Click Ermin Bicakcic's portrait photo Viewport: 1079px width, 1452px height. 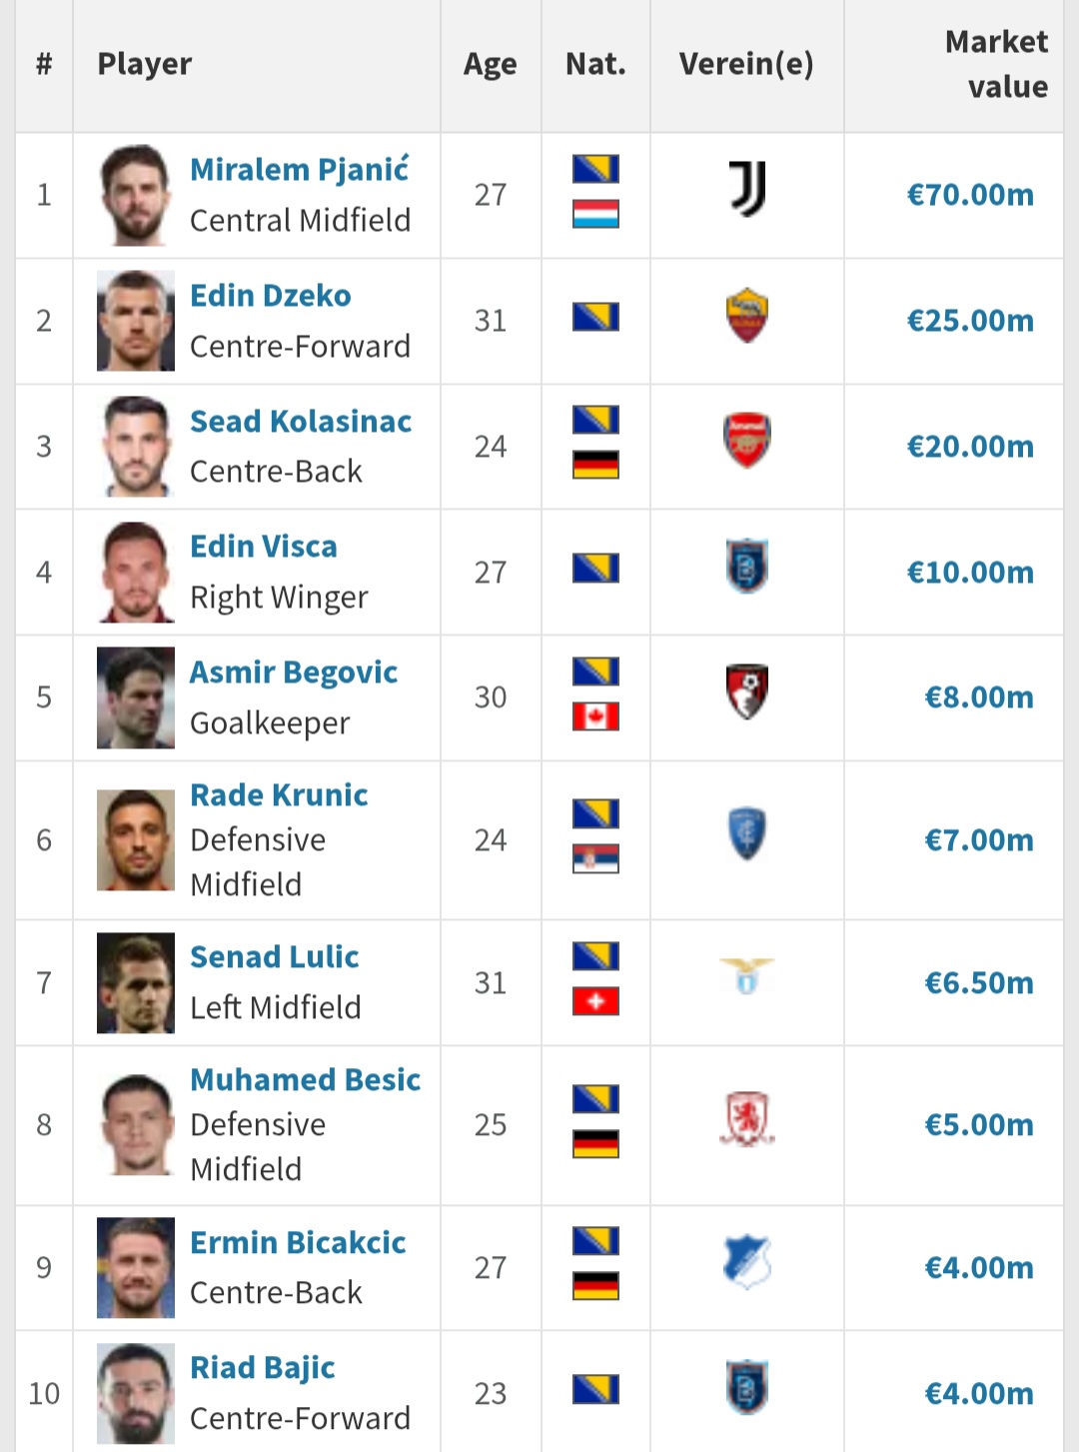pyautogui.click(x=136, y=1267)
